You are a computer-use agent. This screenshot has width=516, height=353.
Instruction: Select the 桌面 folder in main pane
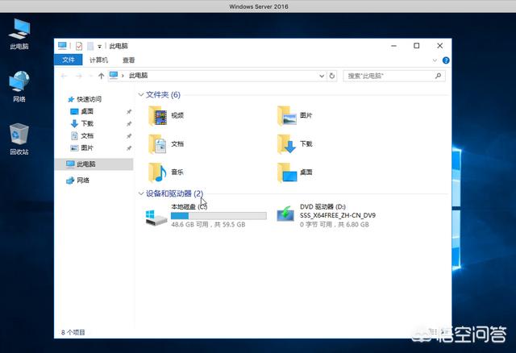[x=294, y=172]
